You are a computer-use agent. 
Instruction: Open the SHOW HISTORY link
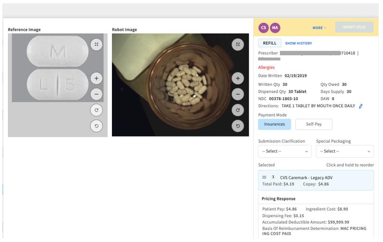tap(298, 43)
